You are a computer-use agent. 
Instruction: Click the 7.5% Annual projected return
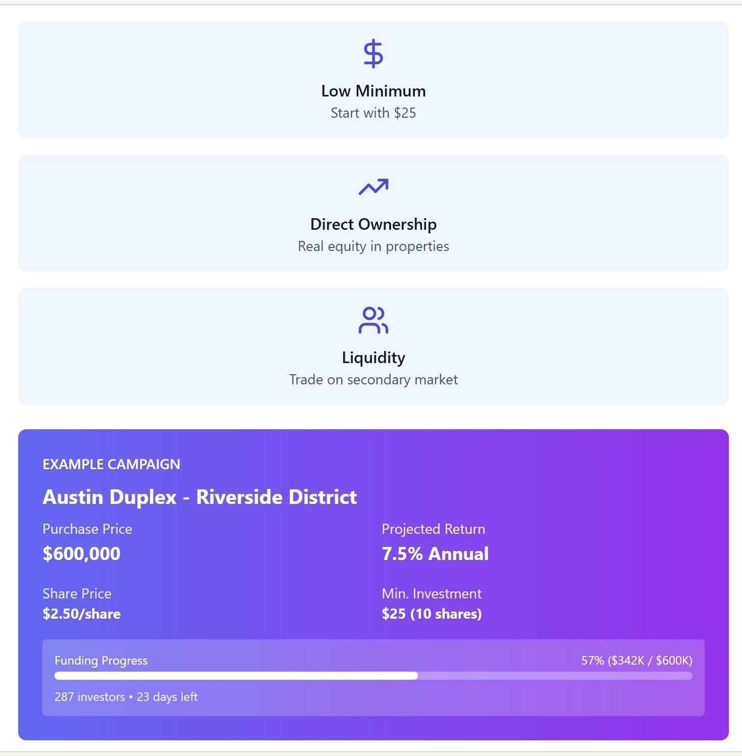435,554
